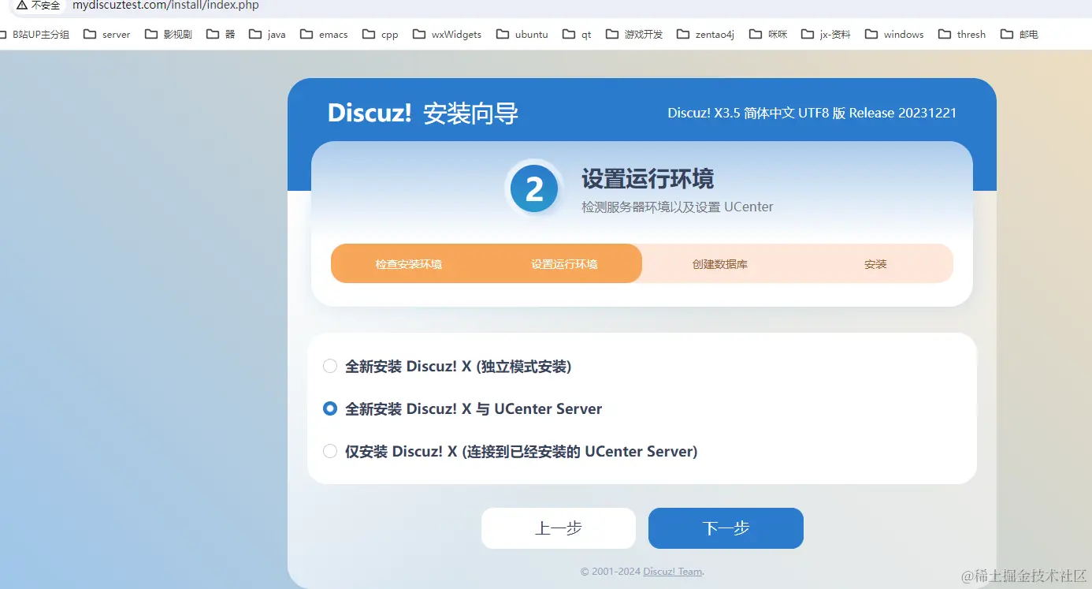Click the Discuz! 安装向导 title

(x=423, y=113)
